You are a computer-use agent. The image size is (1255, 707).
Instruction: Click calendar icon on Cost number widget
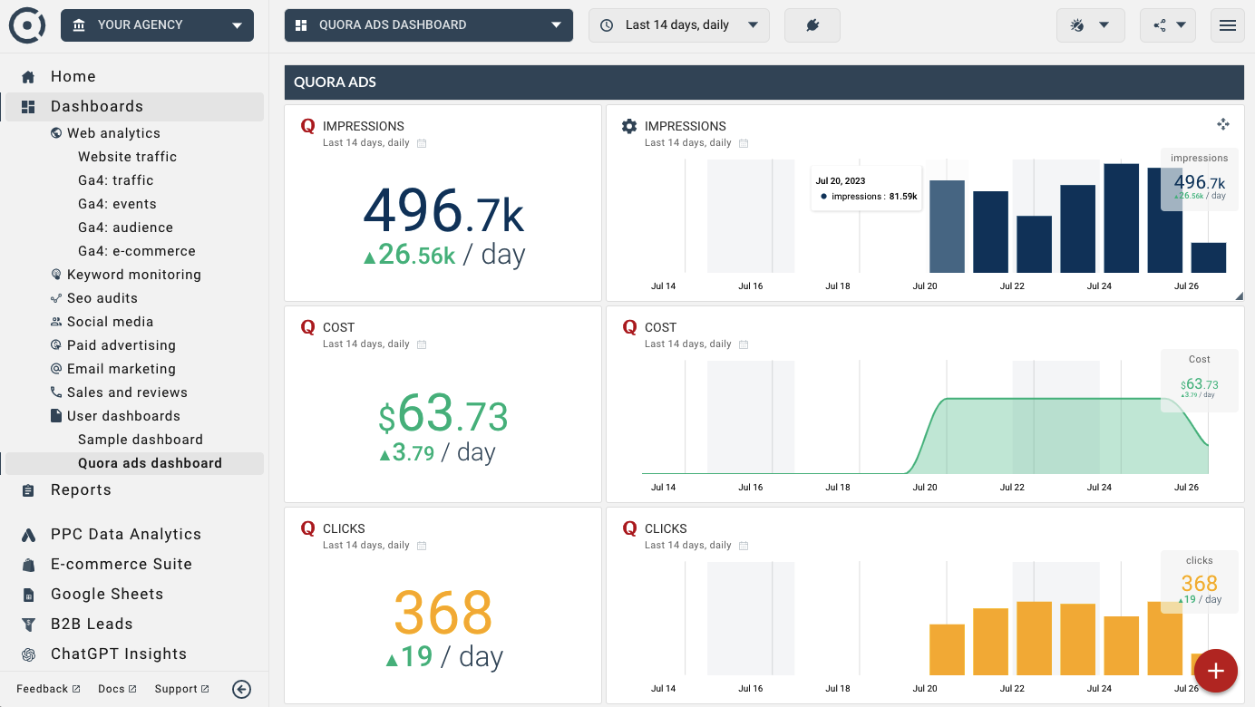tap(422, 344)
